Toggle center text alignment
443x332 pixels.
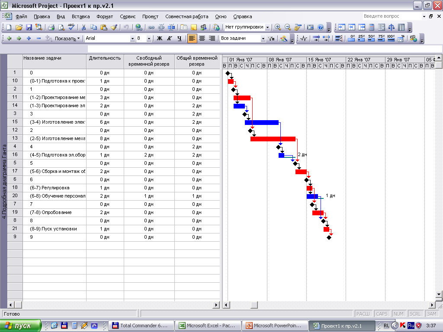202,38
